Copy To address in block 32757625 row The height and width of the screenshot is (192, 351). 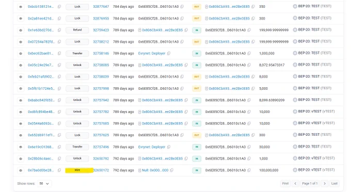tap(253, 135)
